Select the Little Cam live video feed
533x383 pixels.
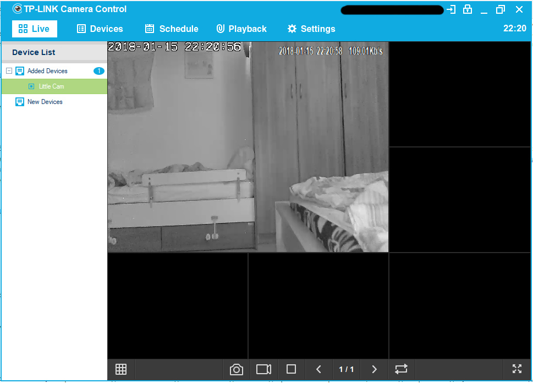click(x=248, y=147)
